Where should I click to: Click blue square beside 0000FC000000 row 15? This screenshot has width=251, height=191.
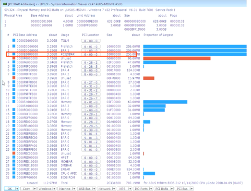tap(14, 109)
